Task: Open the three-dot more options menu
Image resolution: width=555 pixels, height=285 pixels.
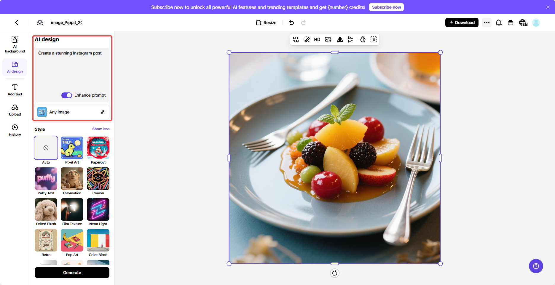Action: 487,23
